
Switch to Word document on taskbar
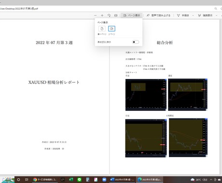pyautogui.click(x=122, y=180)
